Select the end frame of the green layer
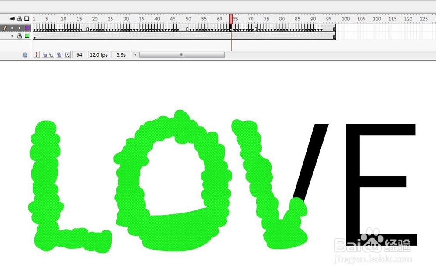 click(x=334, y=37)
